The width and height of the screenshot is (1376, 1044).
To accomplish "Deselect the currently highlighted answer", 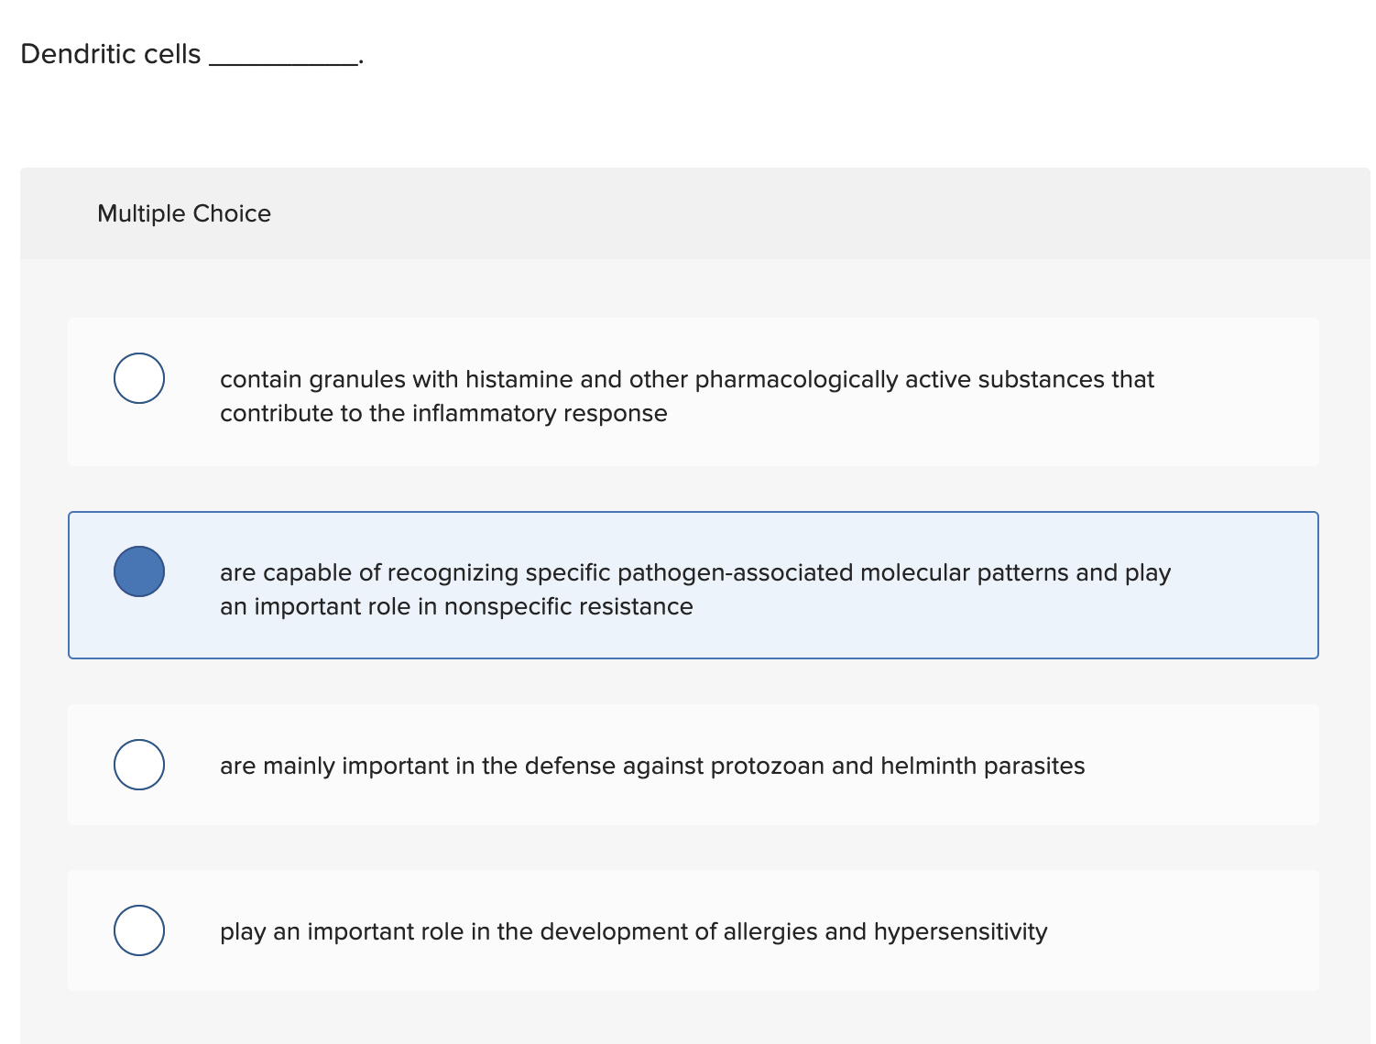I will tap(139, 571).
